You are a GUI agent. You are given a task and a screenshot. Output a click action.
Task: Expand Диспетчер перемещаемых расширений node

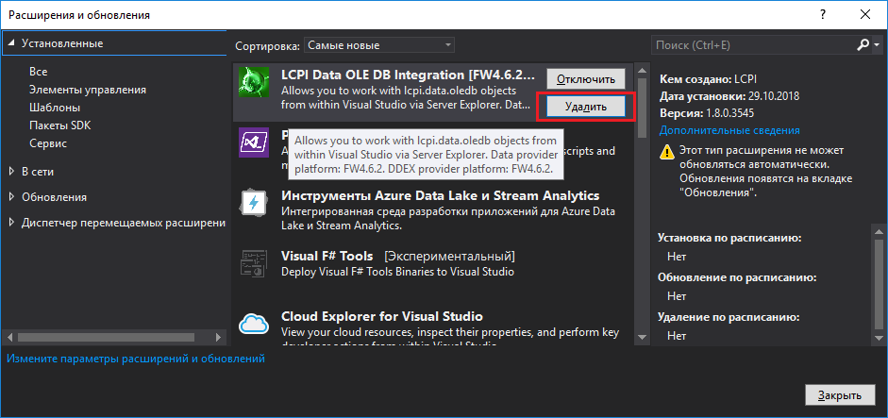coord(12,223)
